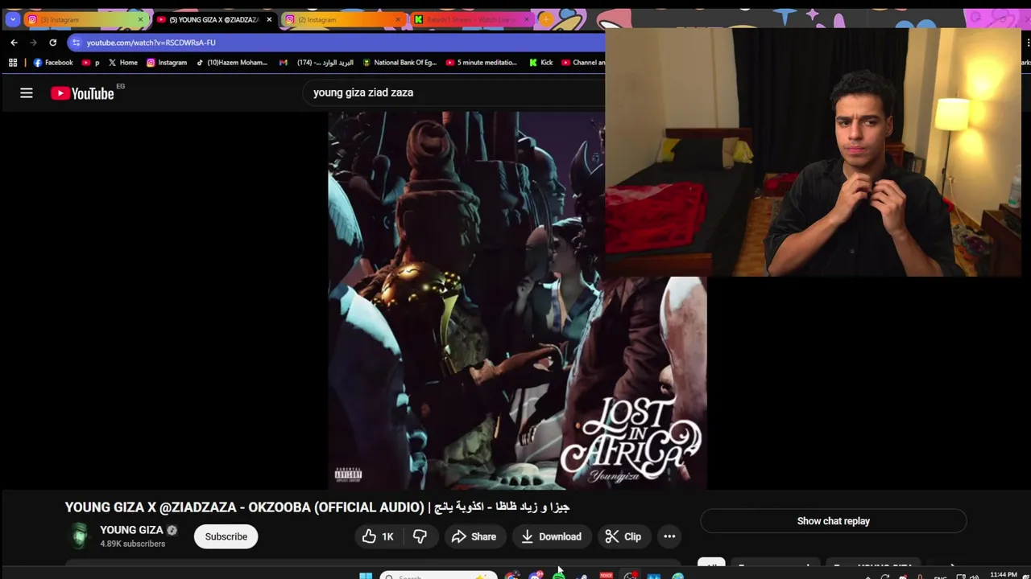Go to the YouTube home logo
Image resolution: width=1031 pixels, height=579 pixels.
pos(82,93)
